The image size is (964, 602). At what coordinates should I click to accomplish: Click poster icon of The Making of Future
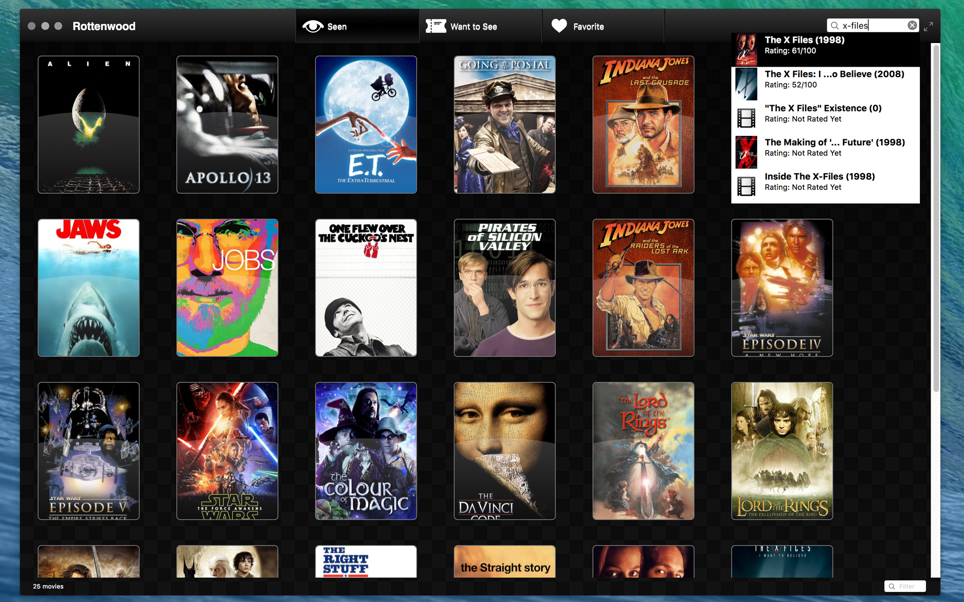746,152
